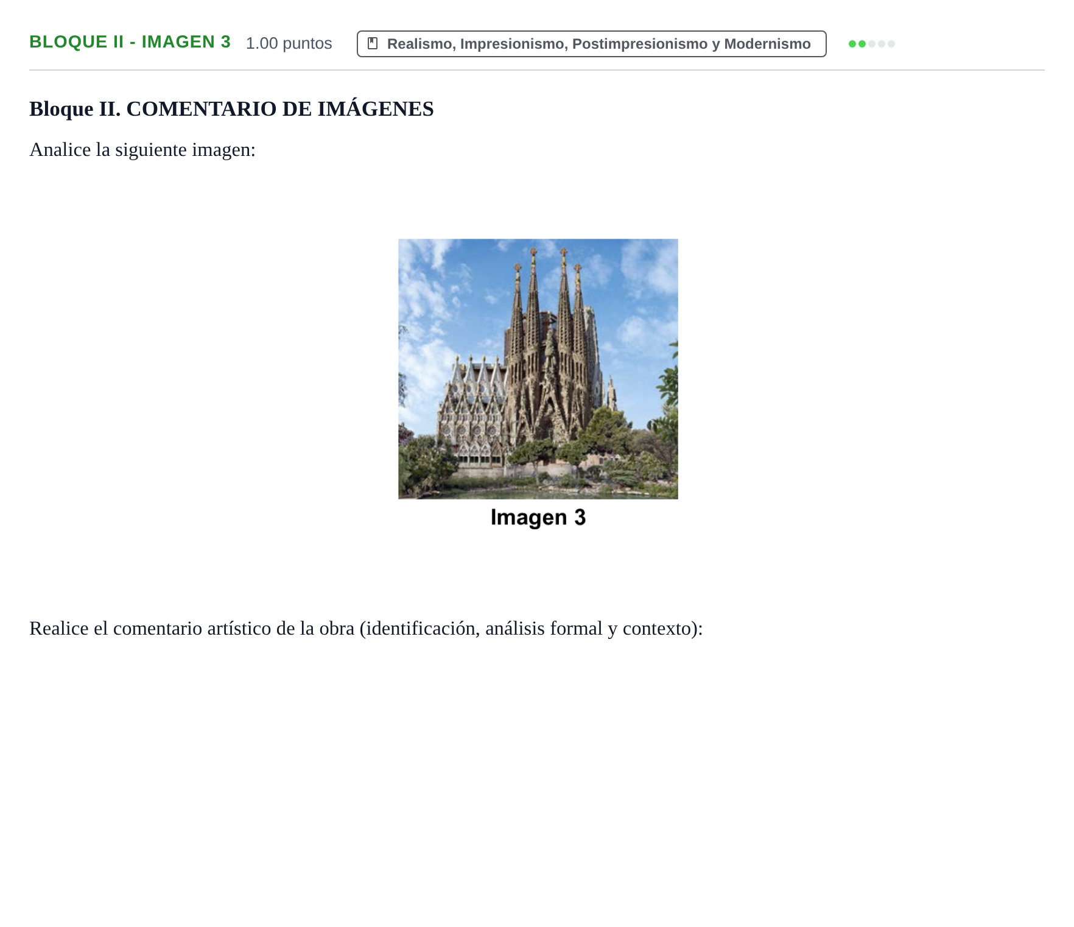Image resolution: width=1074 pixels, height=927 pixels.
Task: Select the BLOQUE II - IMAGEN 3 heading
Action: 130,42
